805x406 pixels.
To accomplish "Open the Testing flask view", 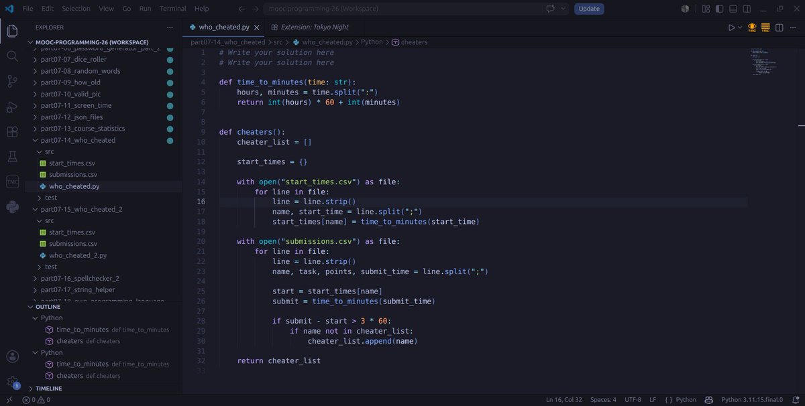I will point(12,157).
